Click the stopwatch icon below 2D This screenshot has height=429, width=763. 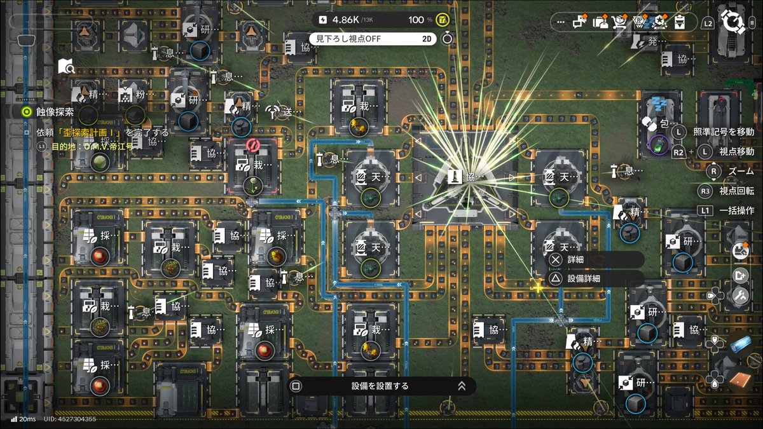(448, 38)
